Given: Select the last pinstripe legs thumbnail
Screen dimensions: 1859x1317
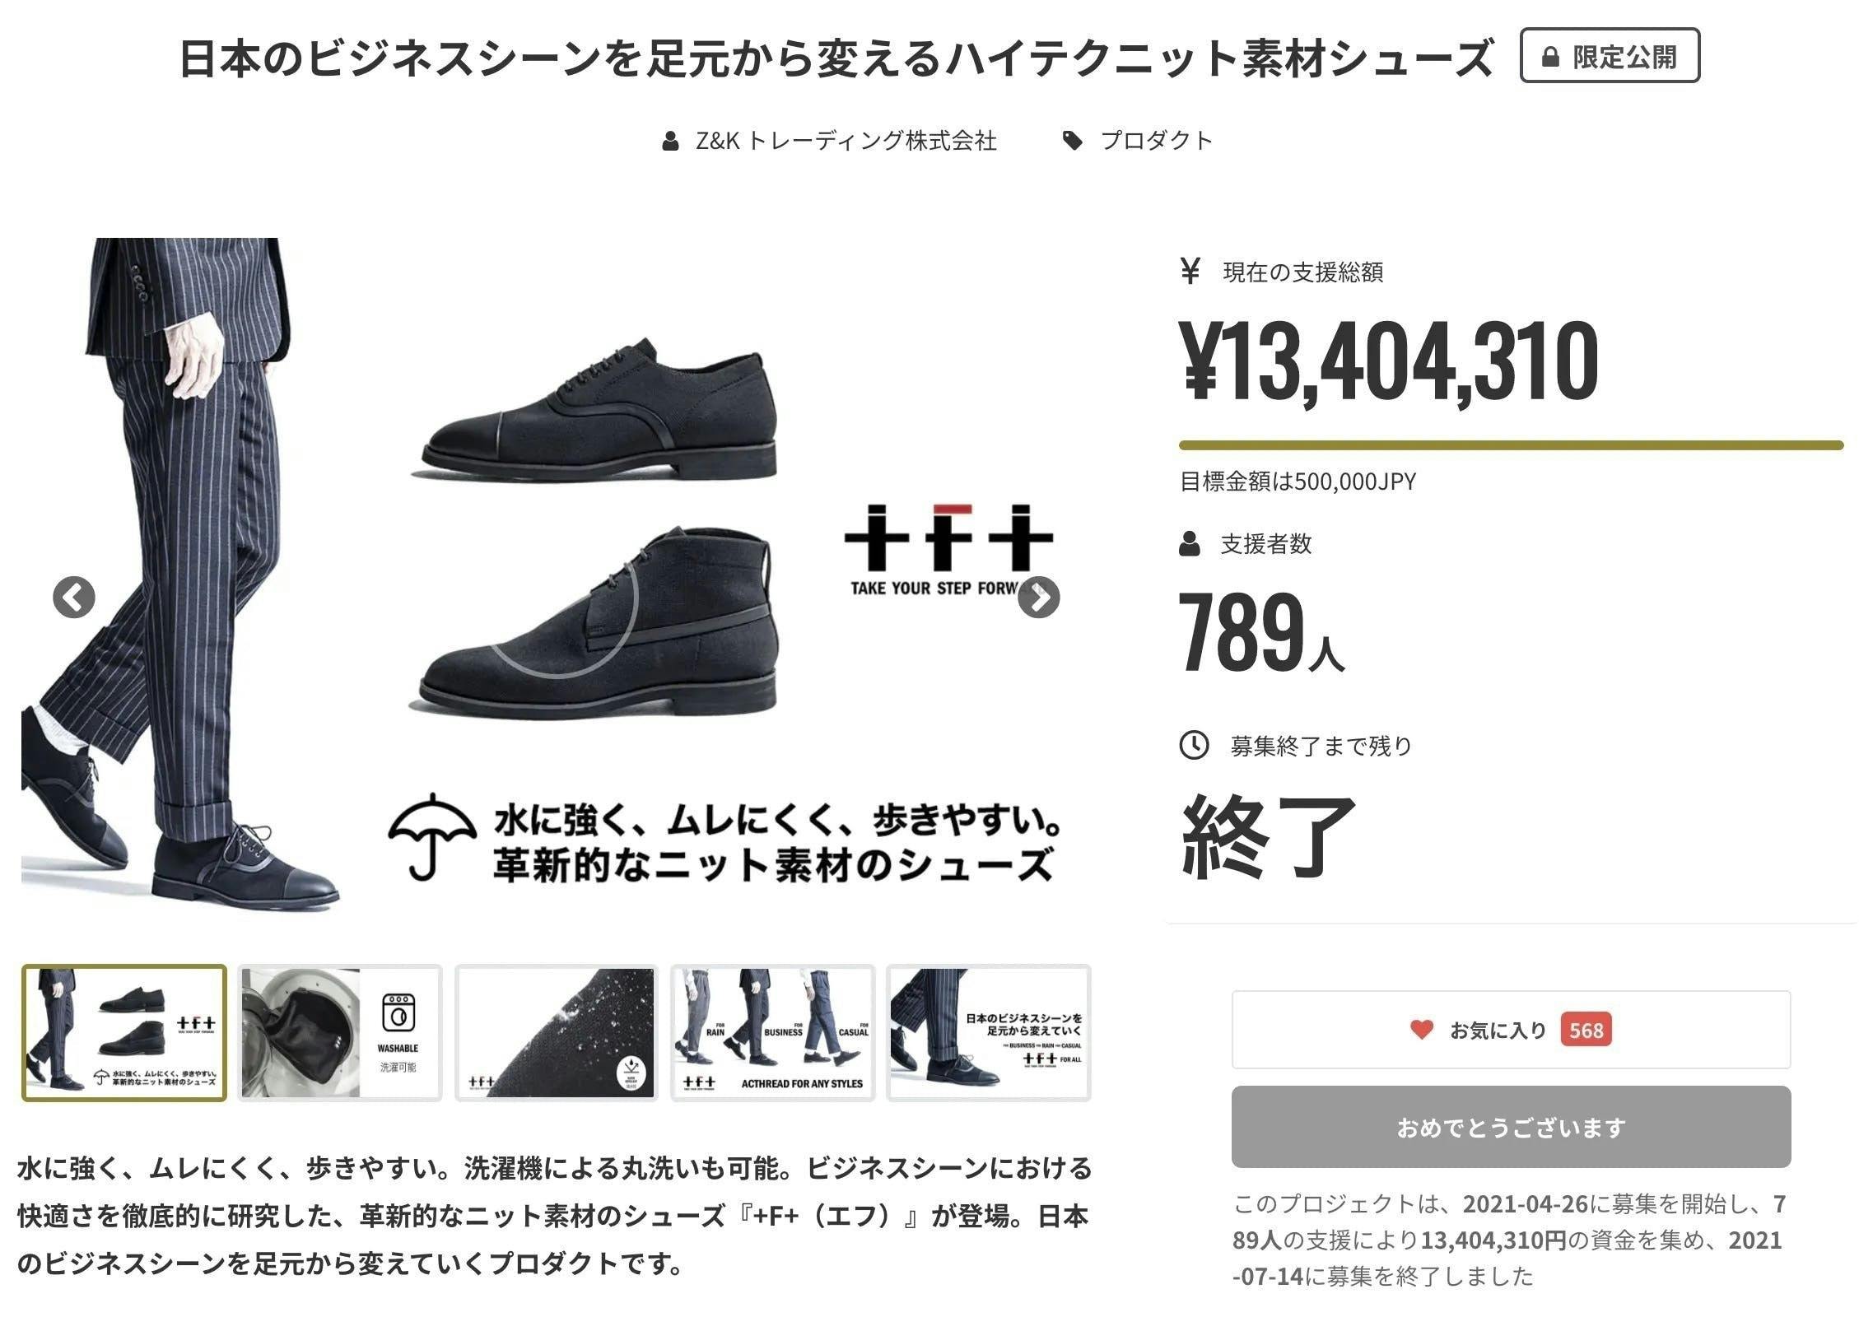Looking at the screenshot, I should [x=989, y=1032].
